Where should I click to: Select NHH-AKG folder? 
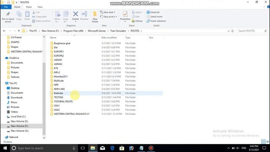pos(59,89)
